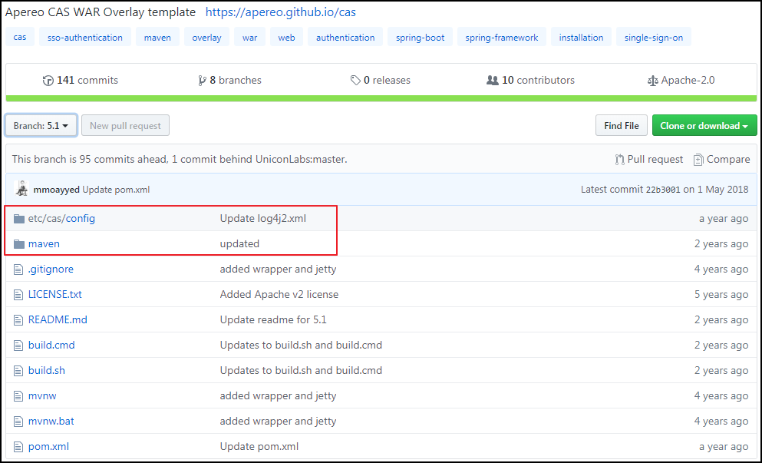View the 8 branches tab
Screen dimensions: 762x463
(230, 81)
